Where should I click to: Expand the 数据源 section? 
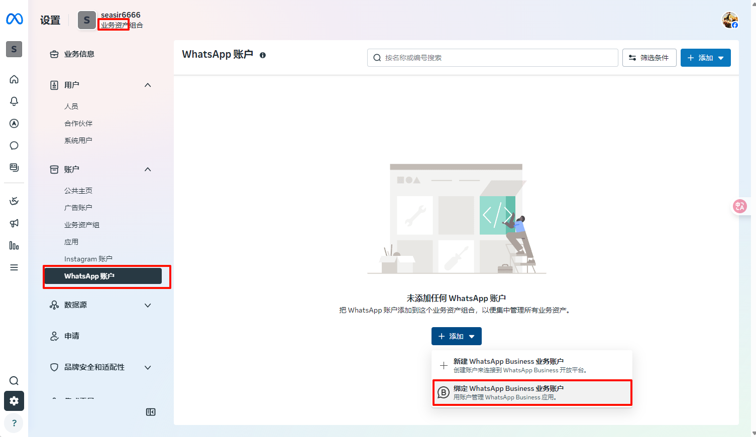click(148, 305)
